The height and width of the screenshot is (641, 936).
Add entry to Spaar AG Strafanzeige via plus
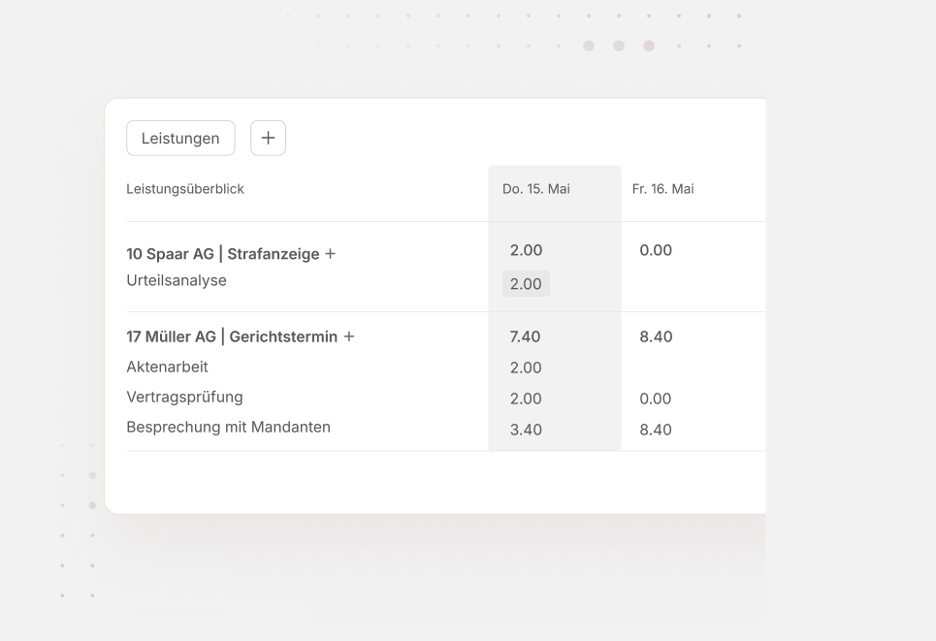pyautogui.click(x=330, y=254)
